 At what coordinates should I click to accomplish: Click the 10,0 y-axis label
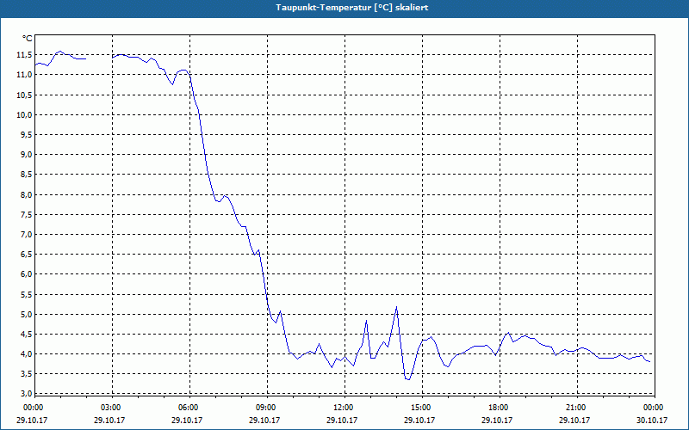pos(24,114)
